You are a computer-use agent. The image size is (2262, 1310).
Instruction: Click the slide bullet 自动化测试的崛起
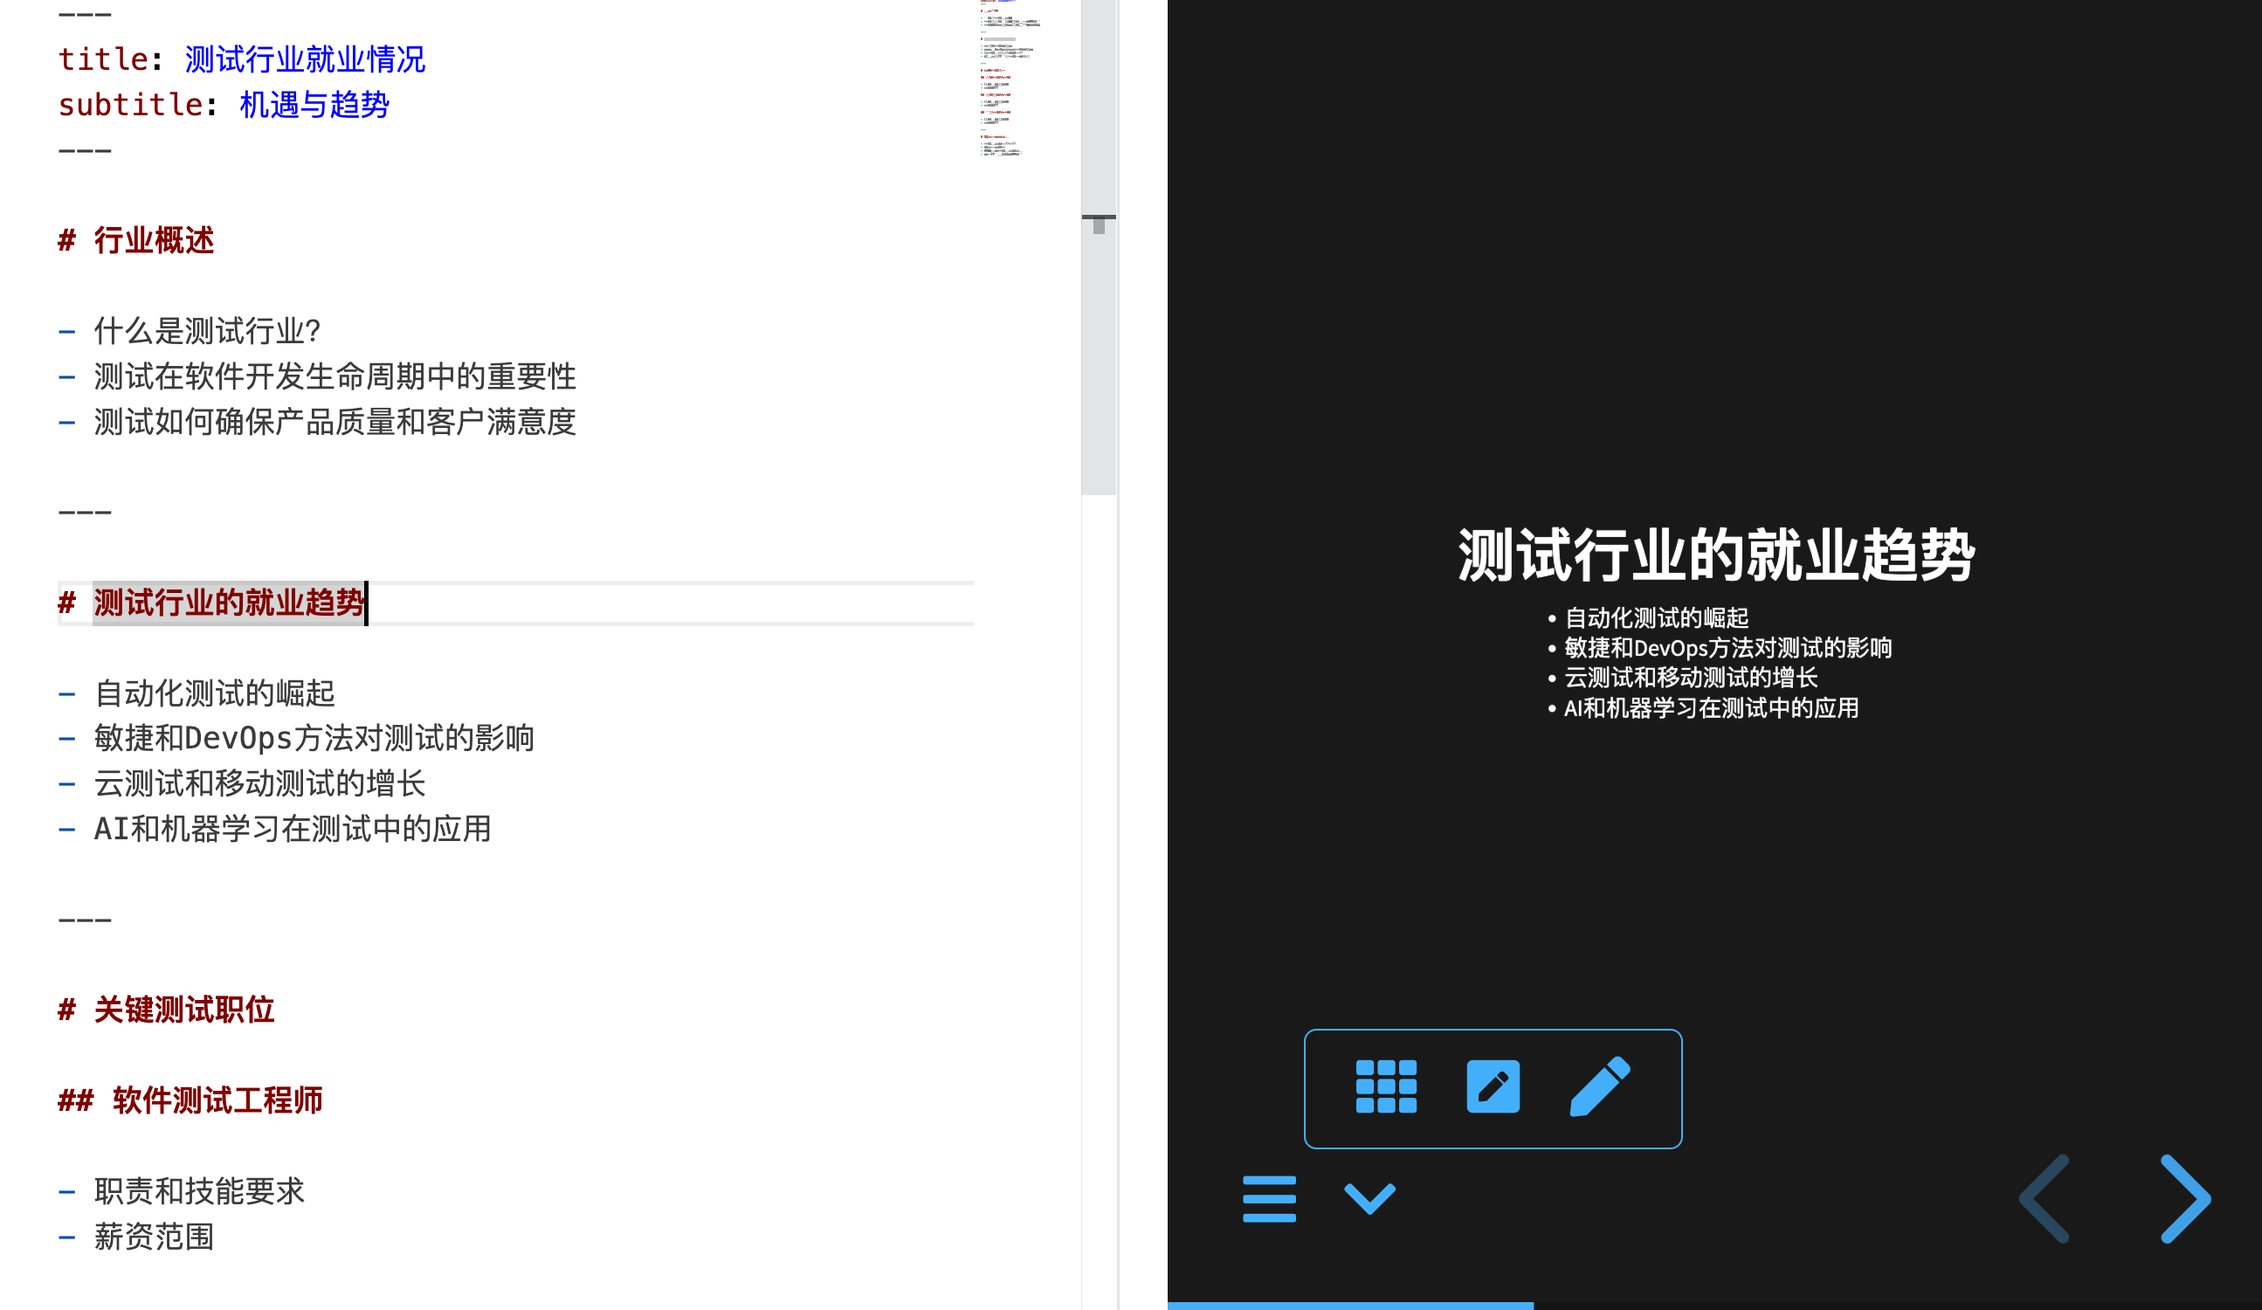tap(1656, 617)
